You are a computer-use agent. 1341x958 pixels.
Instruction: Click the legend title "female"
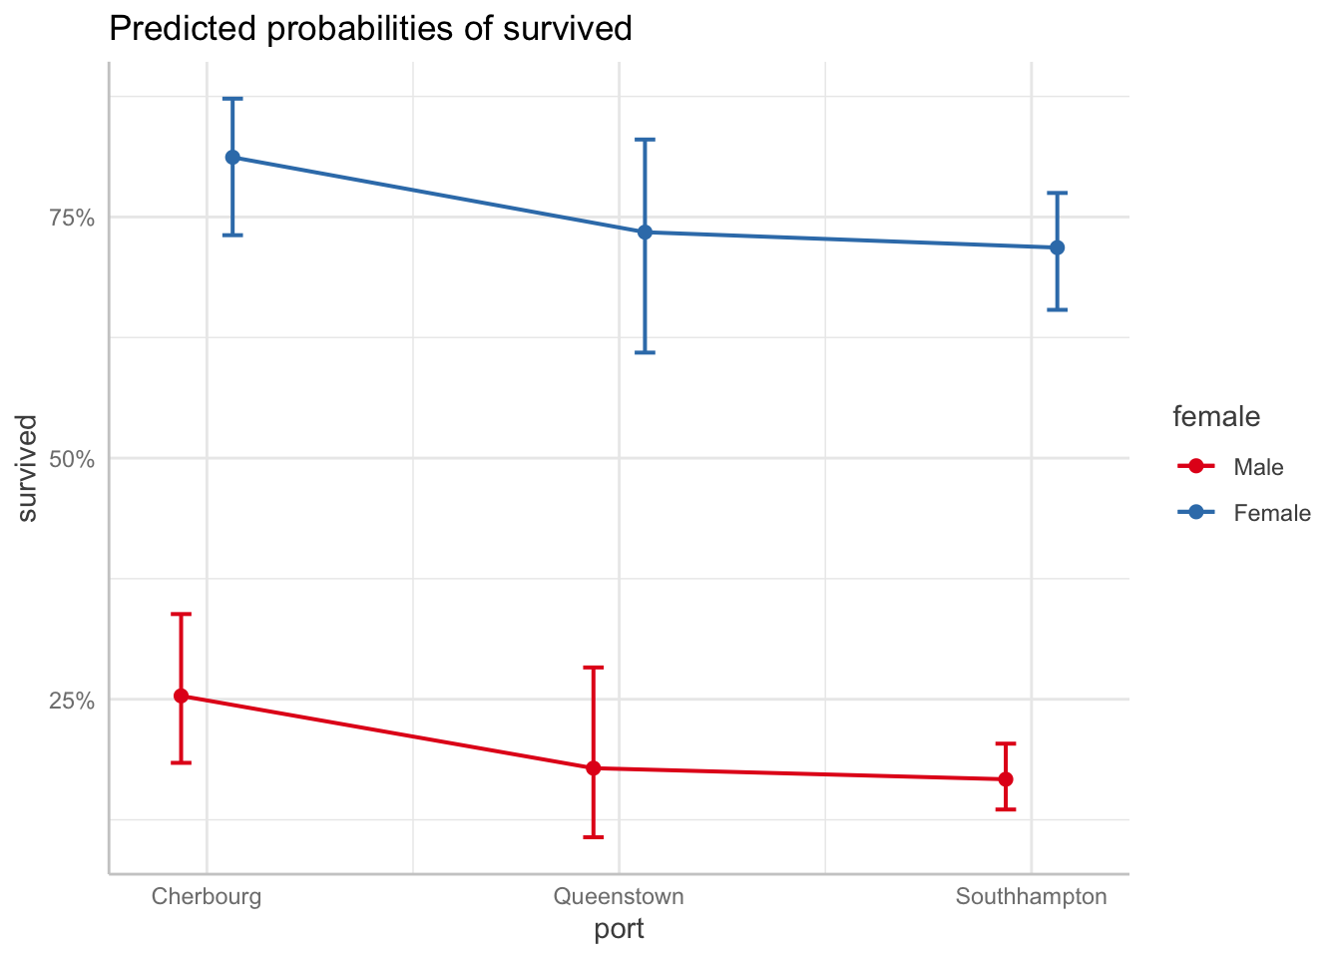pos(1216,416)
